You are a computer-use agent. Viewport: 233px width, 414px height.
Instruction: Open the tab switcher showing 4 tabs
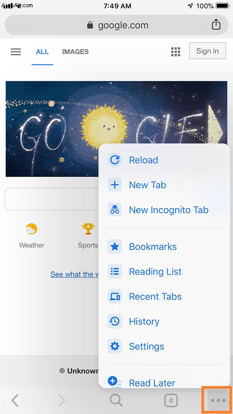[171, 401]
